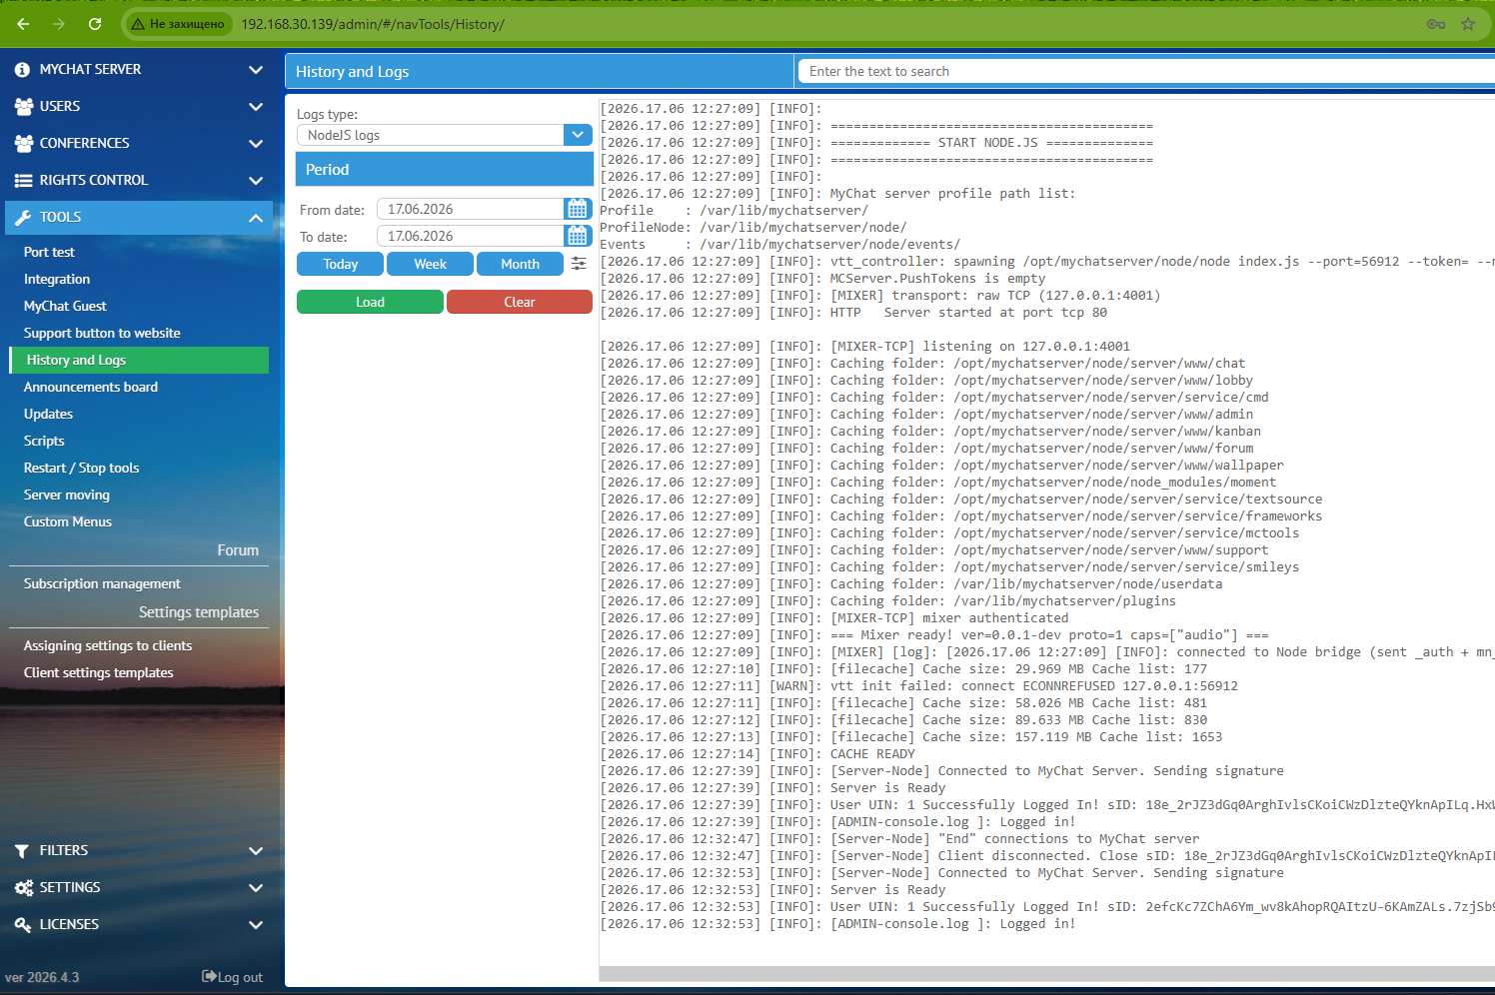Reload the page with the refresh icon
This screenshot has width=1495, height=995.
pos(95,24)
